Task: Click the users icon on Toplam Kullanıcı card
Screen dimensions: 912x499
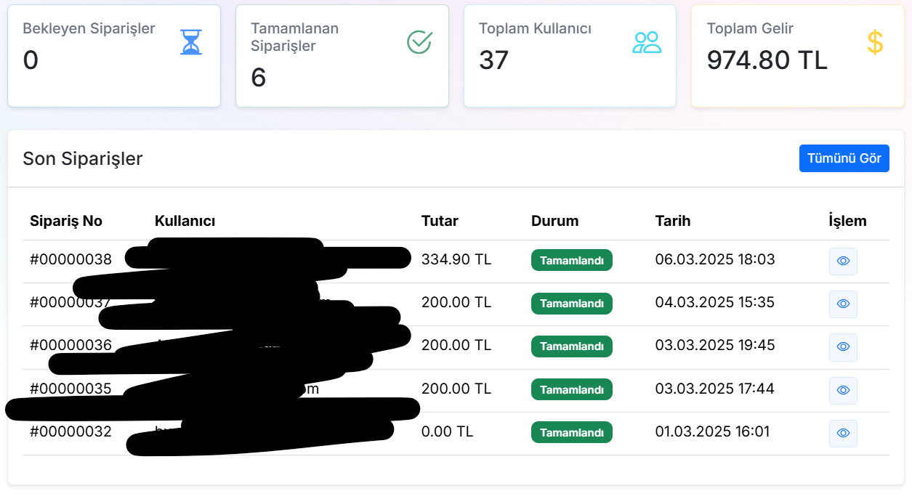Action: [647, 42]
